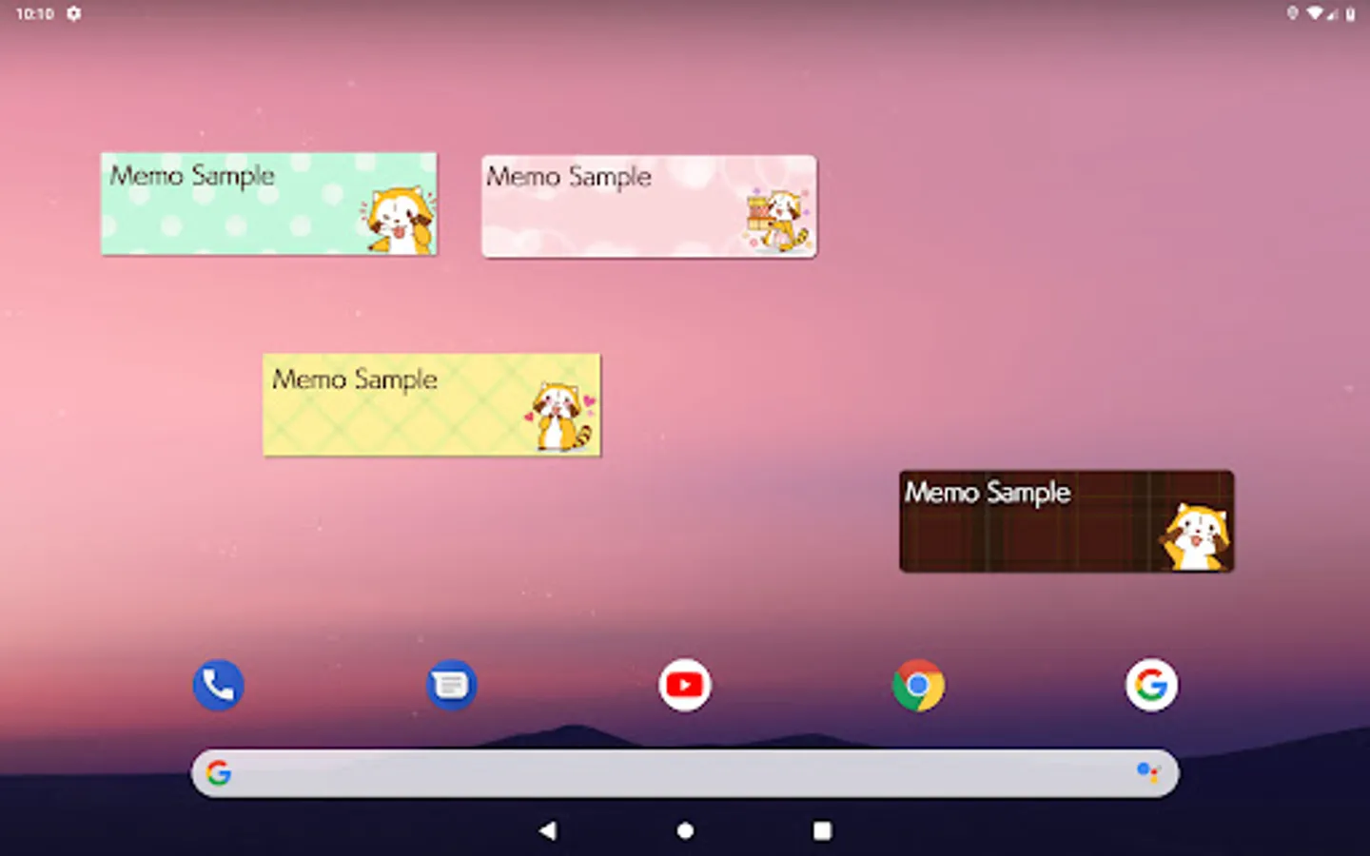Tap the raccoon with hearts on yellow memo

[x=561, y=417]
